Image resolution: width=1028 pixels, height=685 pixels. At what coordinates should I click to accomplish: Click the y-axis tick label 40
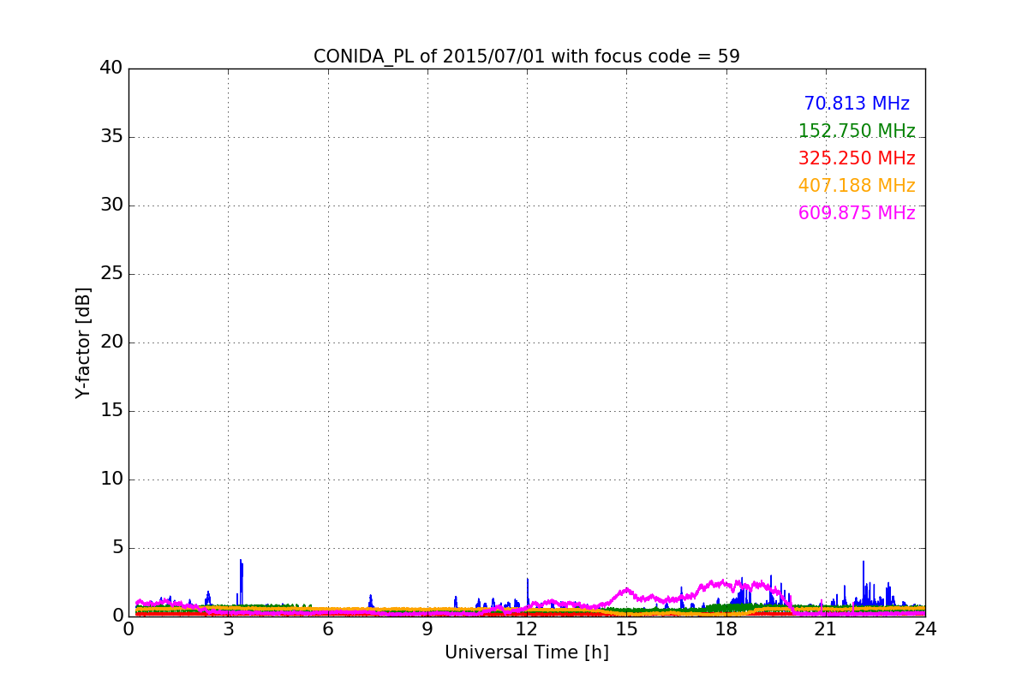(111, 68)
